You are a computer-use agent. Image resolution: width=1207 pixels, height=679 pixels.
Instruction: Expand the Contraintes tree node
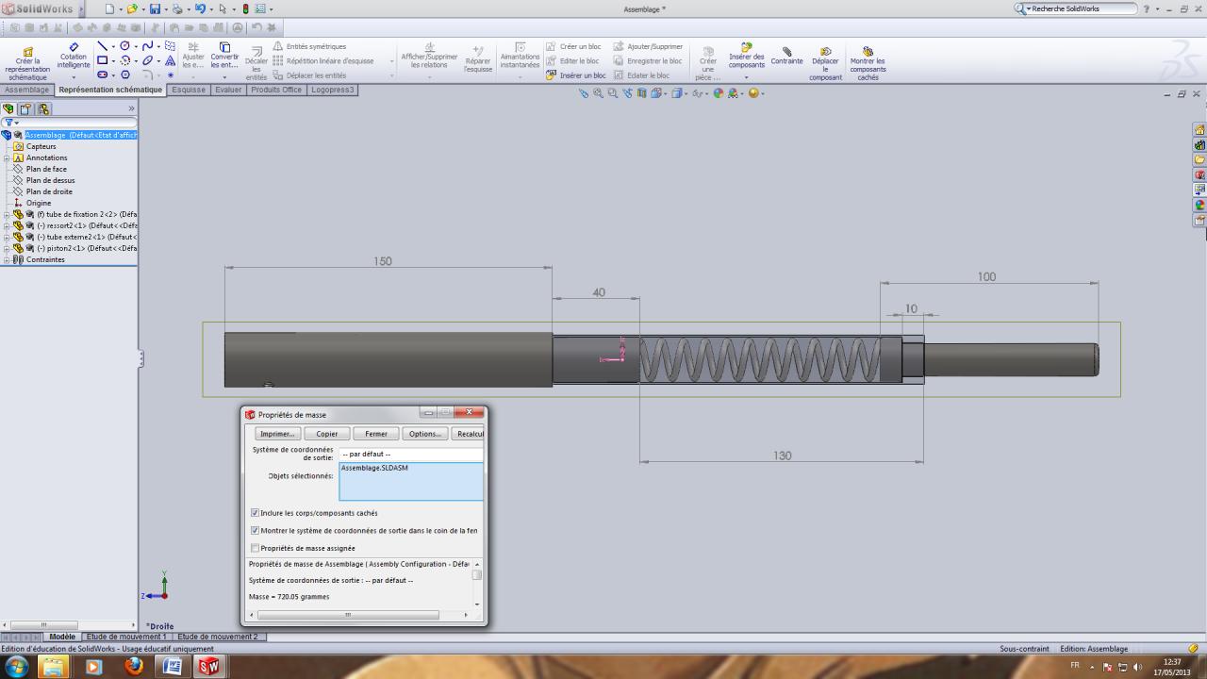7,259
